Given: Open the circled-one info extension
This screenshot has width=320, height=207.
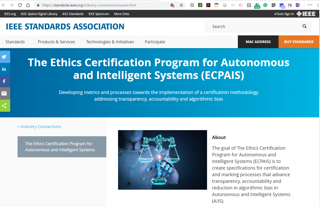Looking at the screenshot, I should pos(192,5).
